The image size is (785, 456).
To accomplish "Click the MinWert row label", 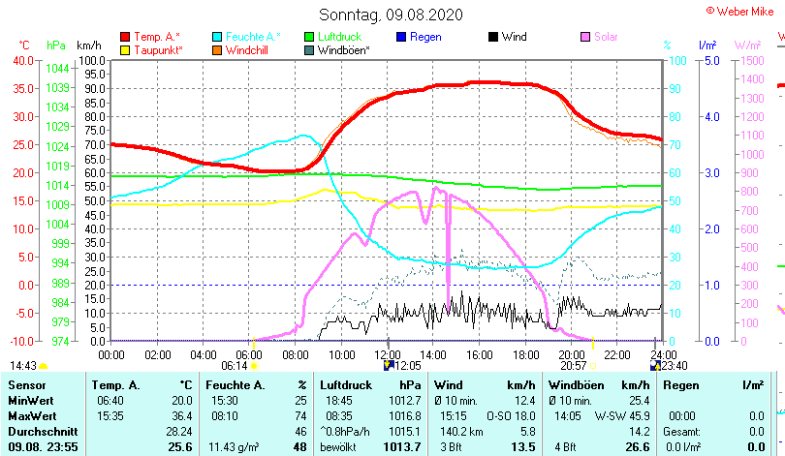I will 31,401.
